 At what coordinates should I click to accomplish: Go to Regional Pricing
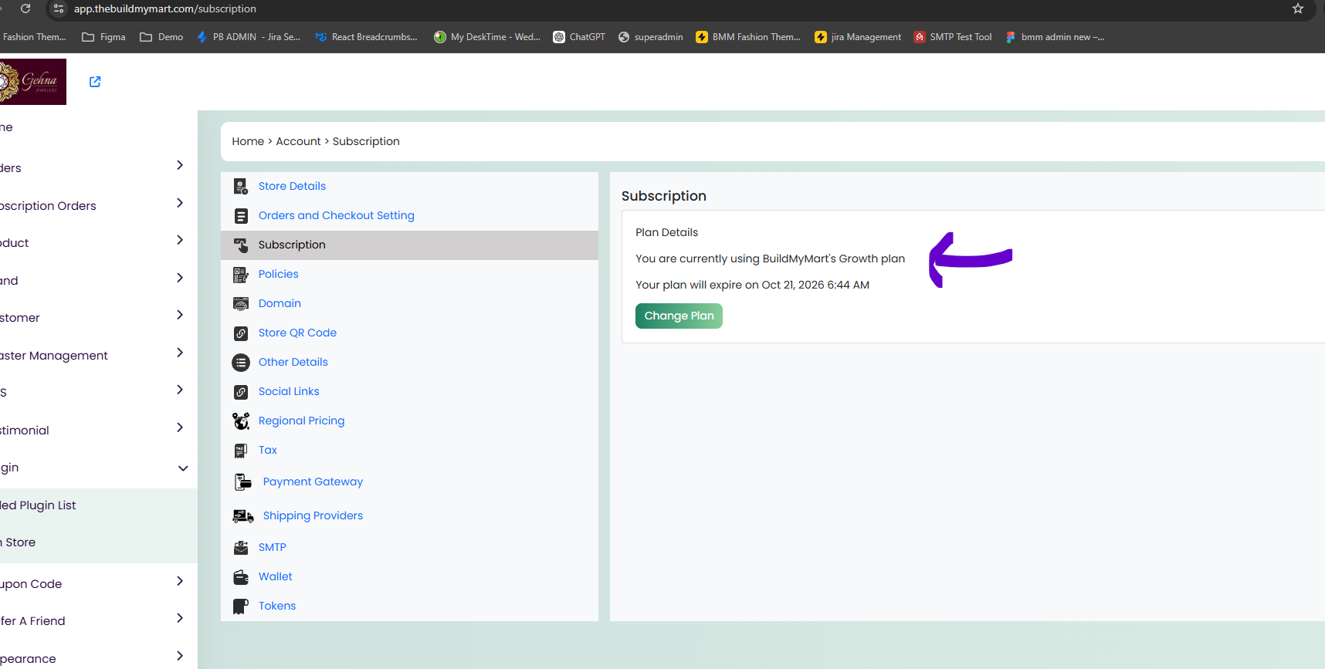301,421
